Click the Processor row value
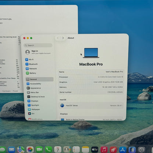 [110, 77]
